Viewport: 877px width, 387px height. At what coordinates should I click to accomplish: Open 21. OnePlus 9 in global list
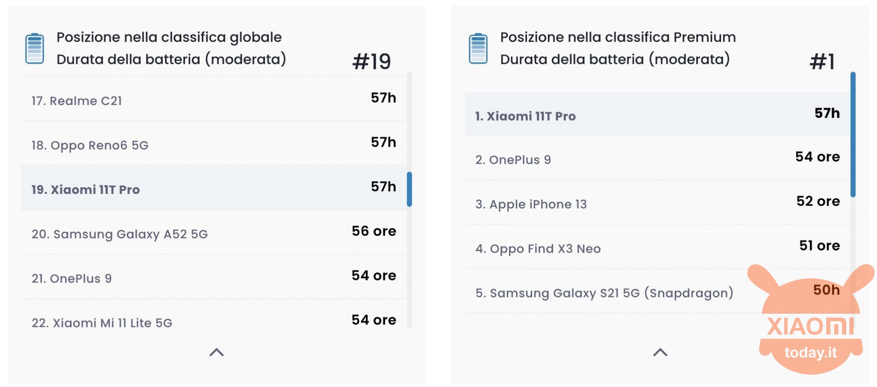214,277
